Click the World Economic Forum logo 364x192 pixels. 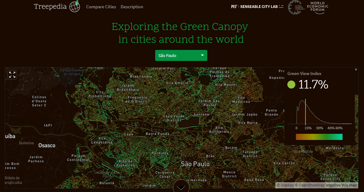tap(318, 7)
